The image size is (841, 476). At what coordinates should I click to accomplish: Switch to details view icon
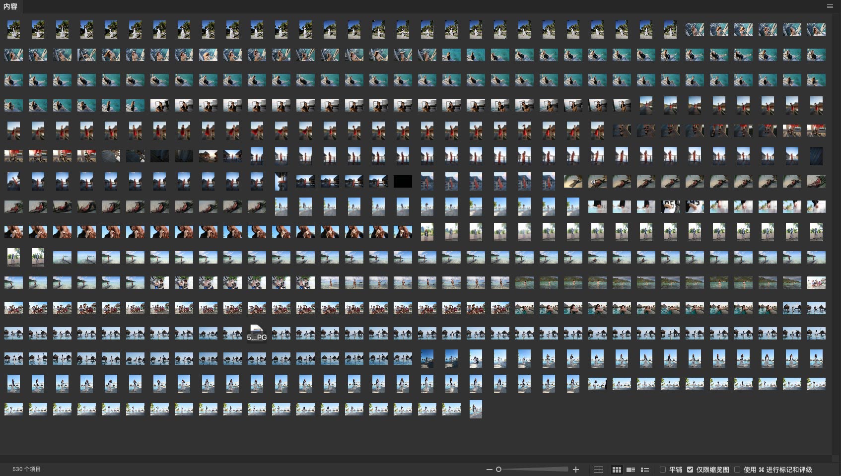pyautogui.click(x=631, y=470)
